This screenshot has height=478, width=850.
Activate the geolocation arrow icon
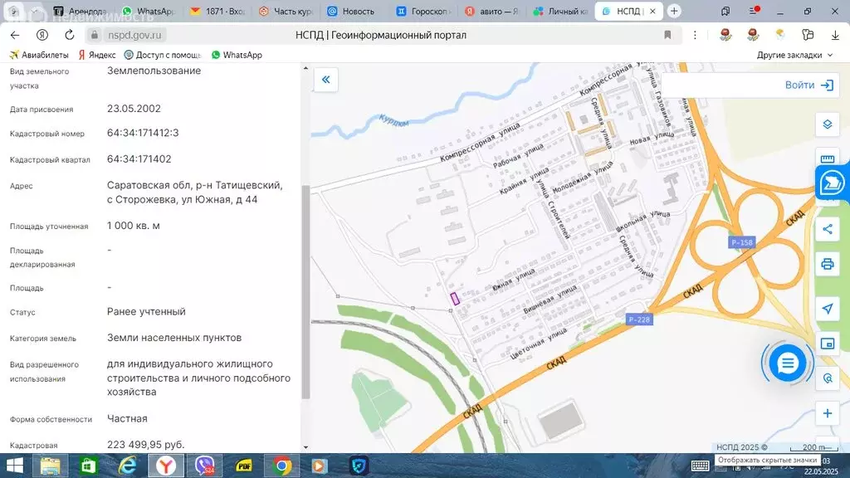828,309
